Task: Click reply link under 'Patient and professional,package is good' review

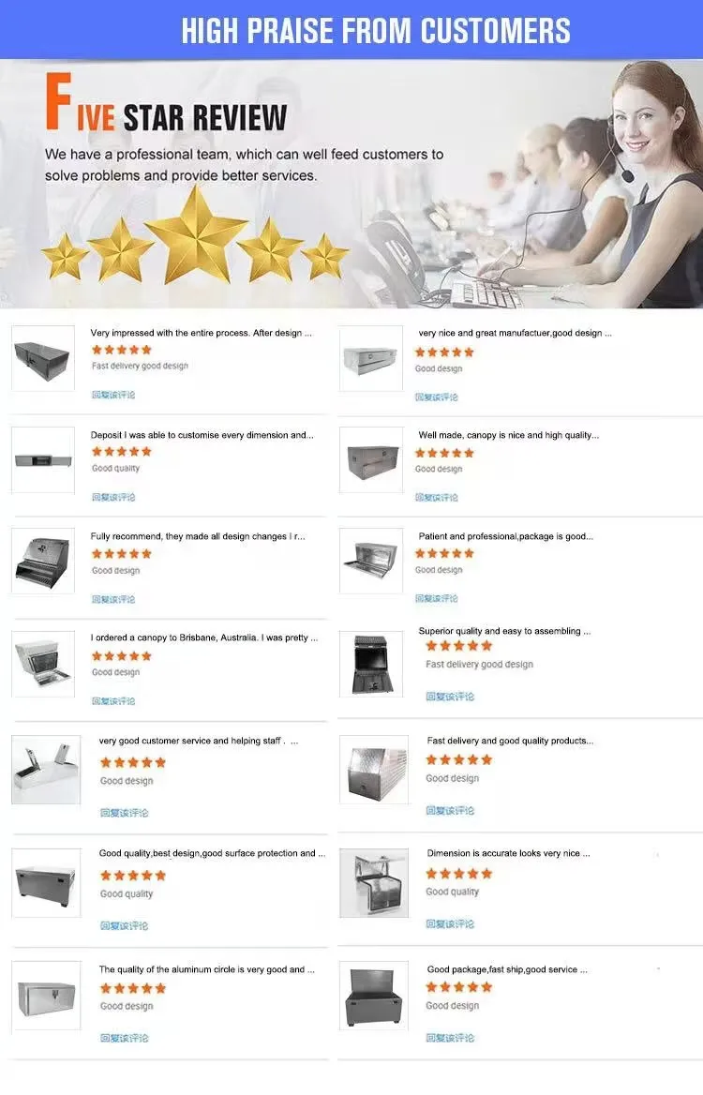Action: click(437, 598)
